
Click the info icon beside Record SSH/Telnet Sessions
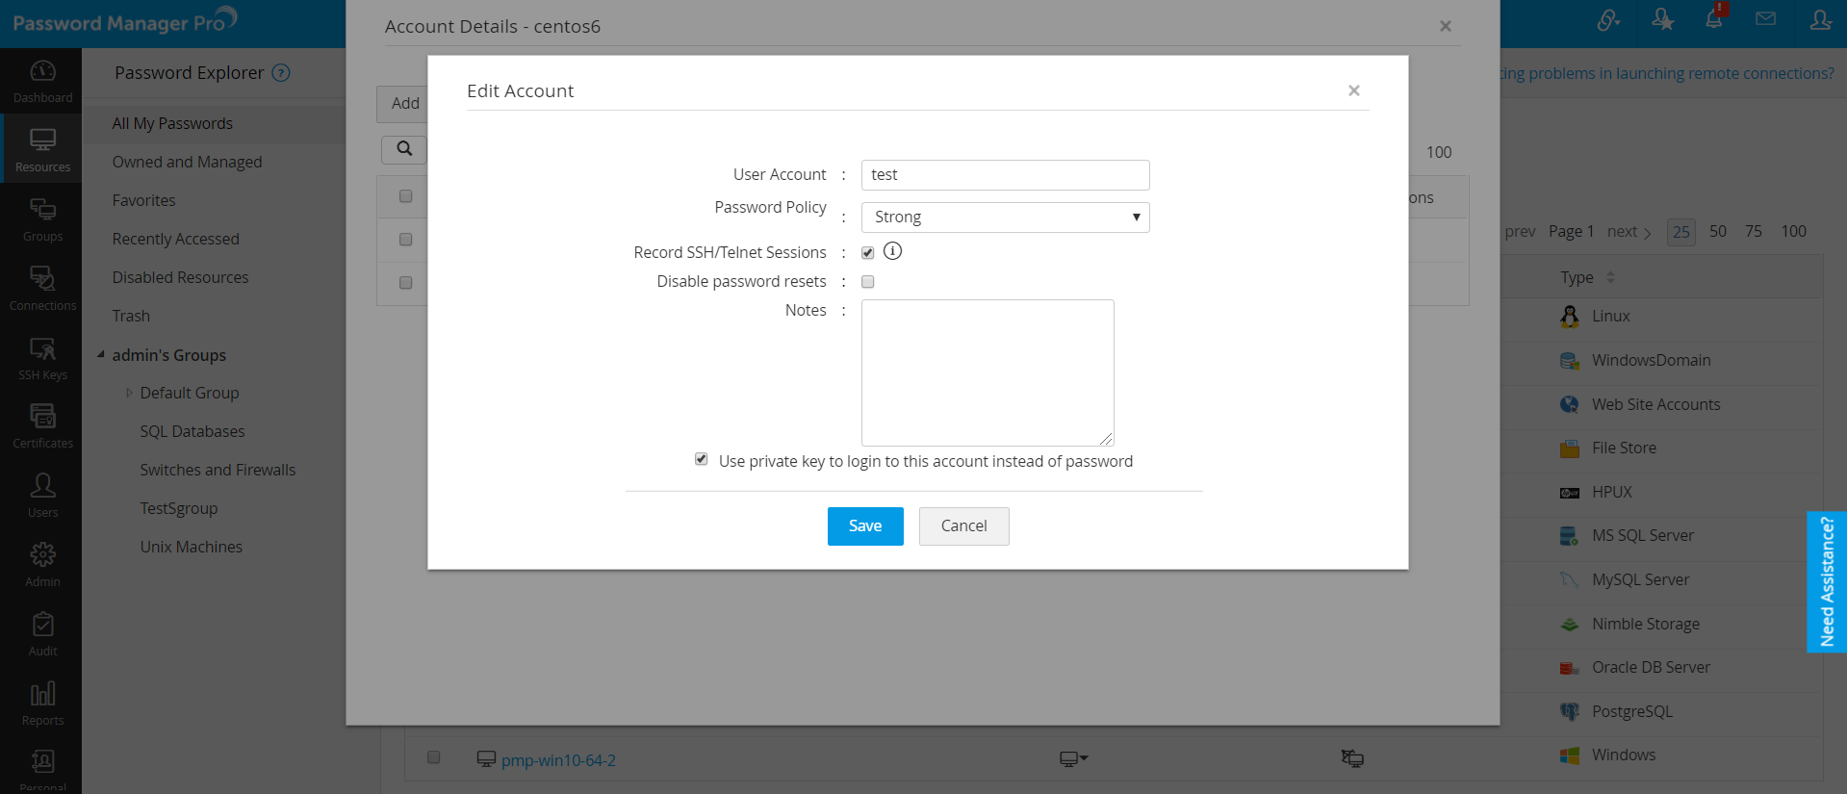pos(893,251)
